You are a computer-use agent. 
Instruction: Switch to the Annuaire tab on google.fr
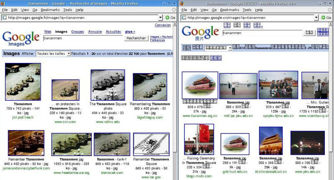(x=95, y=31)
